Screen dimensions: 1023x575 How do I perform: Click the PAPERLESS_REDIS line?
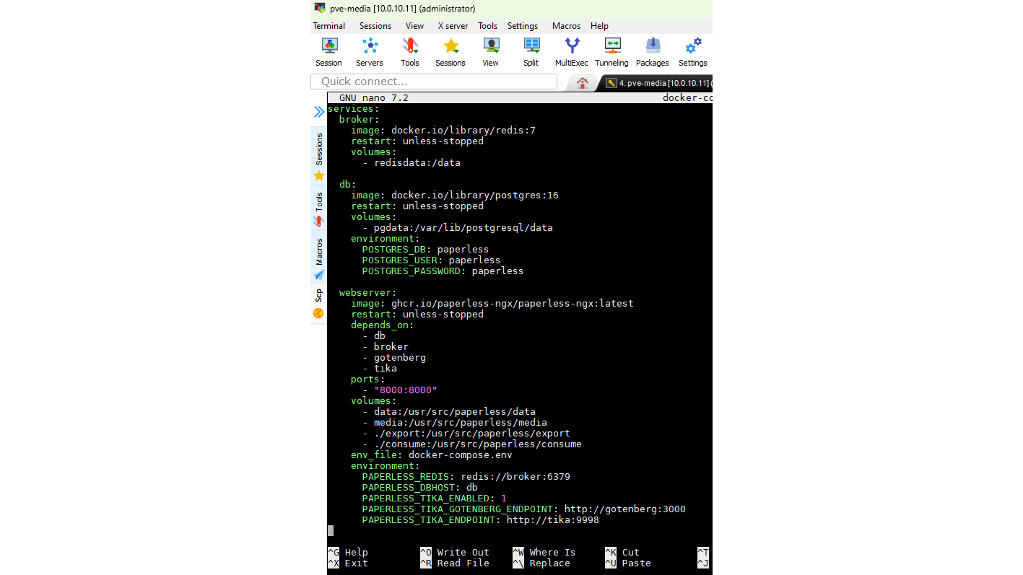(x=466, y=477)
